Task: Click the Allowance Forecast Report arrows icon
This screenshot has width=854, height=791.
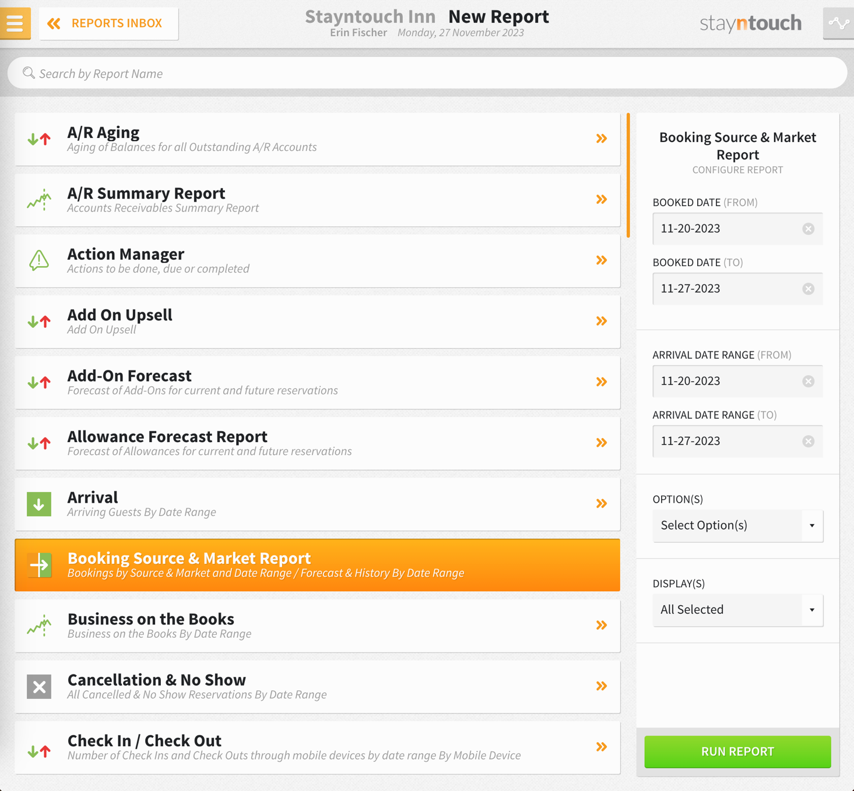Action: click(x=39, y=443)
